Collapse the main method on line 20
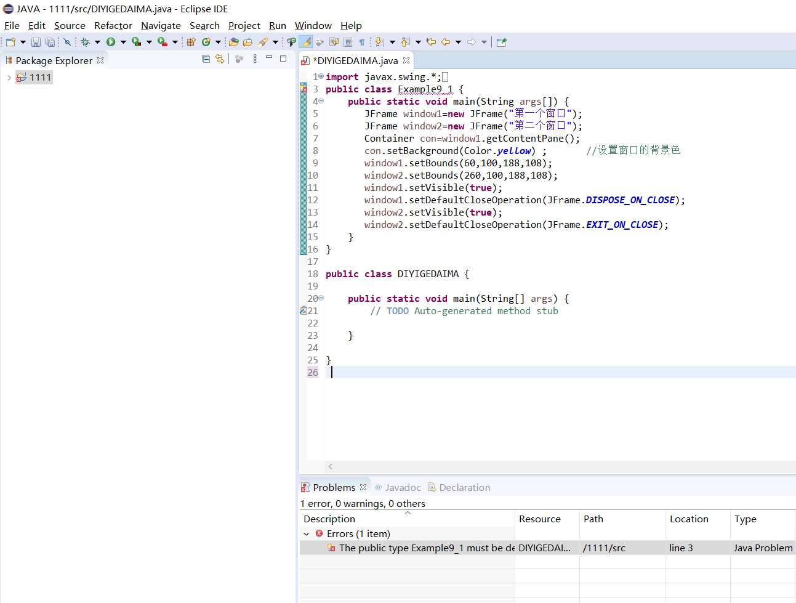Viewport: 796px width, 603px height. [321, 298]
